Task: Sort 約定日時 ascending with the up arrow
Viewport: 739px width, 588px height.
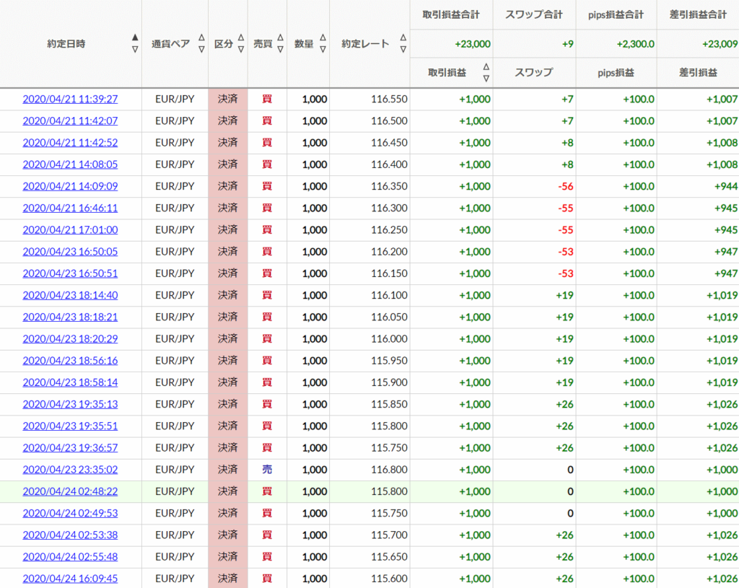Action: pyautogui.click(x=135, y=38)
